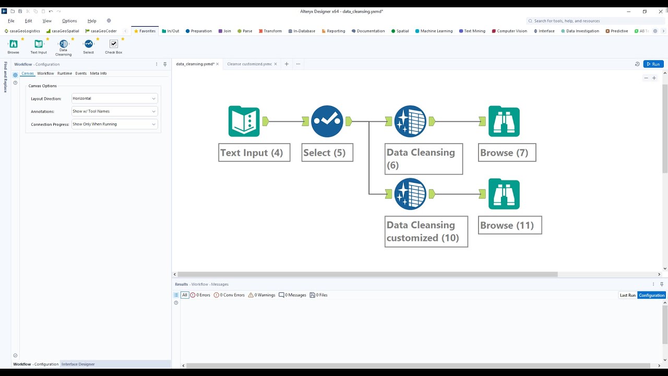The height and width of the screenshot is (376, 668).
Task: Open the Meta Info configuration tab
Action: pos(98,73)
